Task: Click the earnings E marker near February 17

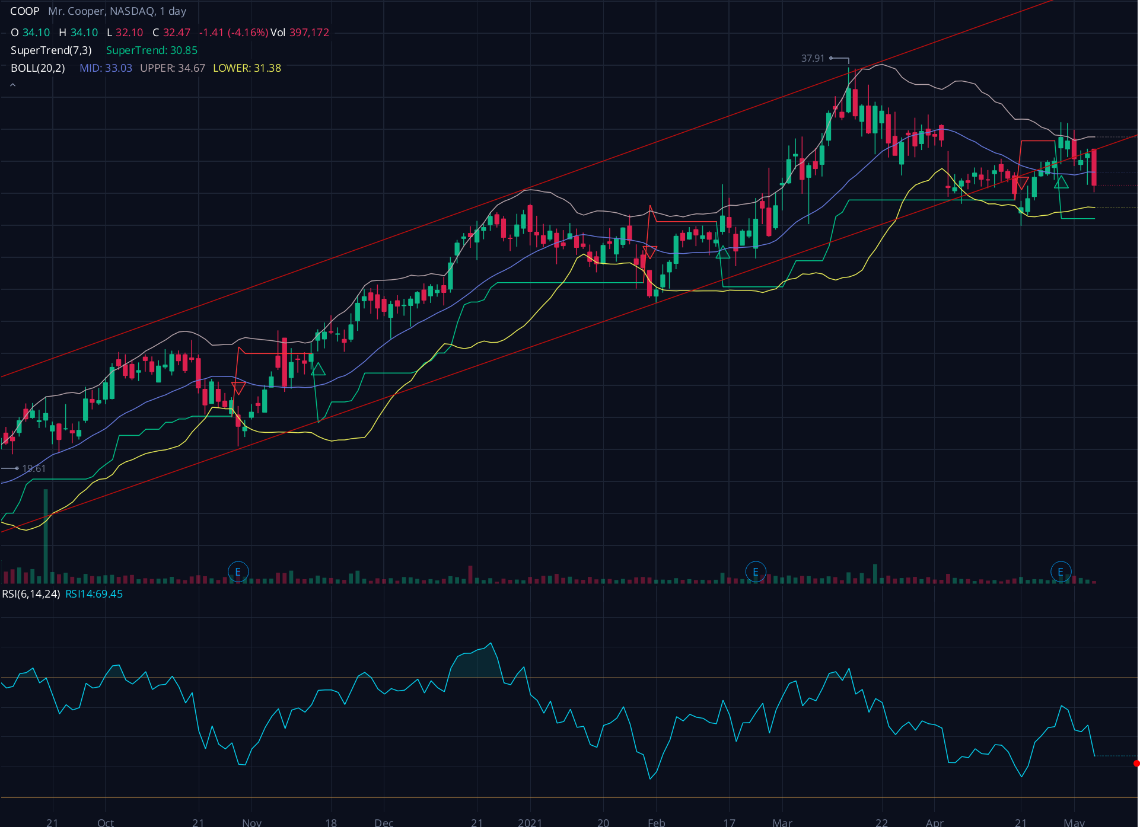Action: point(755,571)
